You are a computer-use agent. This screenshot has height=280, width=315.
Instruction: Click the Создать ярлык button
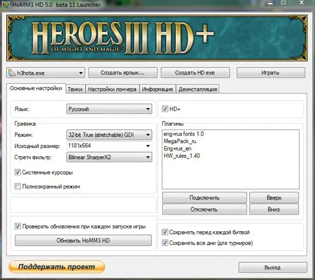click(x=123, y=73)
